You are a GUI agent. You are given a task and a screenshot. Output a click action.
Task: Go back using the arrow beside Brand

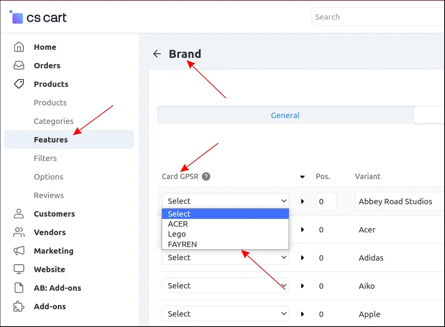pos(157,54)
